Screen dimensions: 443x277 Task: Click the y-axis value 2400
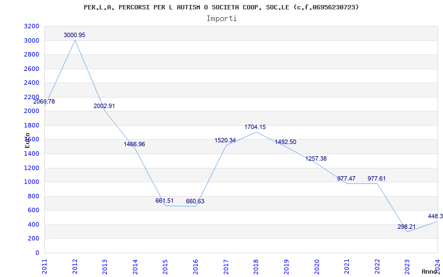tap(32, 83)
